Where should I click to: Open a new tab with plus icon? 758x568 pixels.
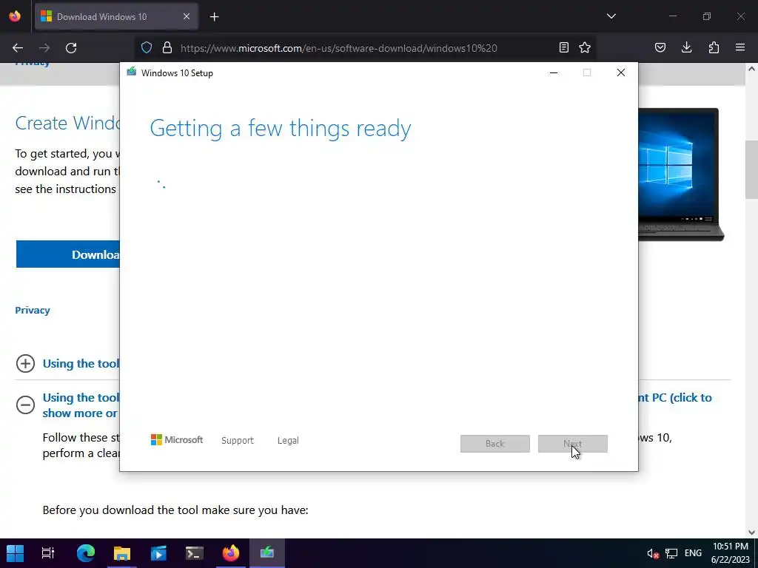(x=214, y=17)
